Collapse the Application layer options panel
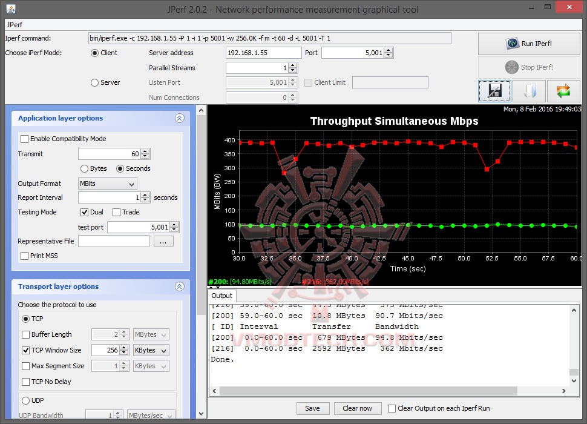The width and height of the screenshot is (587, 424). [179, 119]
